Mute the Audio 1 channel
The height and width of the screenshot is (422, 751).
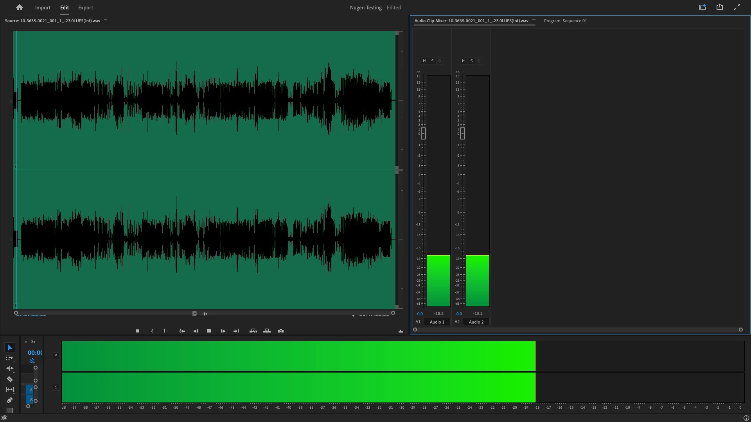(424, 61)
